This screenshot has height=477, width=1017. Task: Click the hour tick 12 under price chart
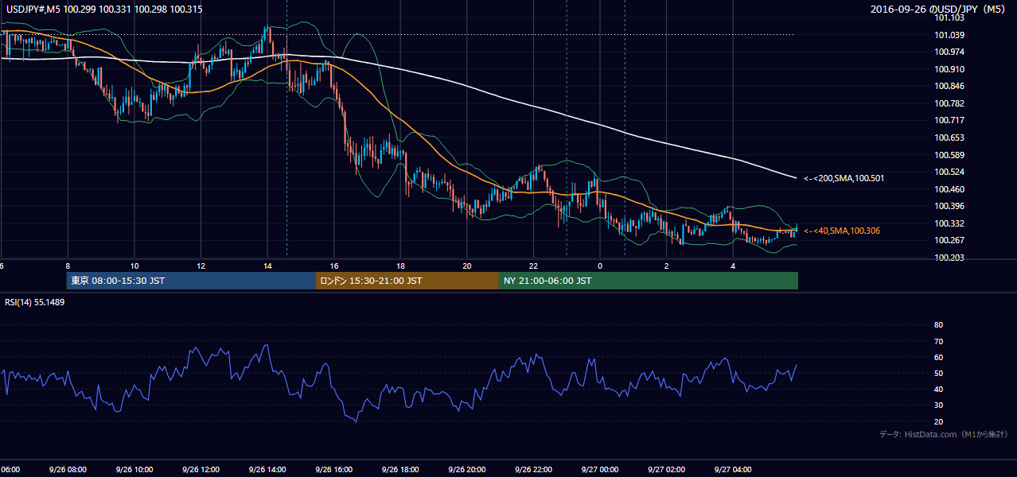coord(201,266)
